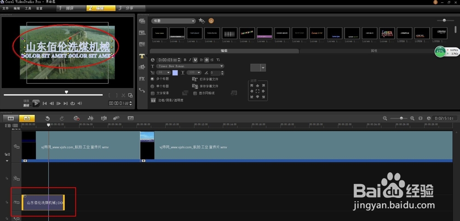Open the Record/Capture option icon
Viewport: 460px width, 221px height.
[76, 118]
